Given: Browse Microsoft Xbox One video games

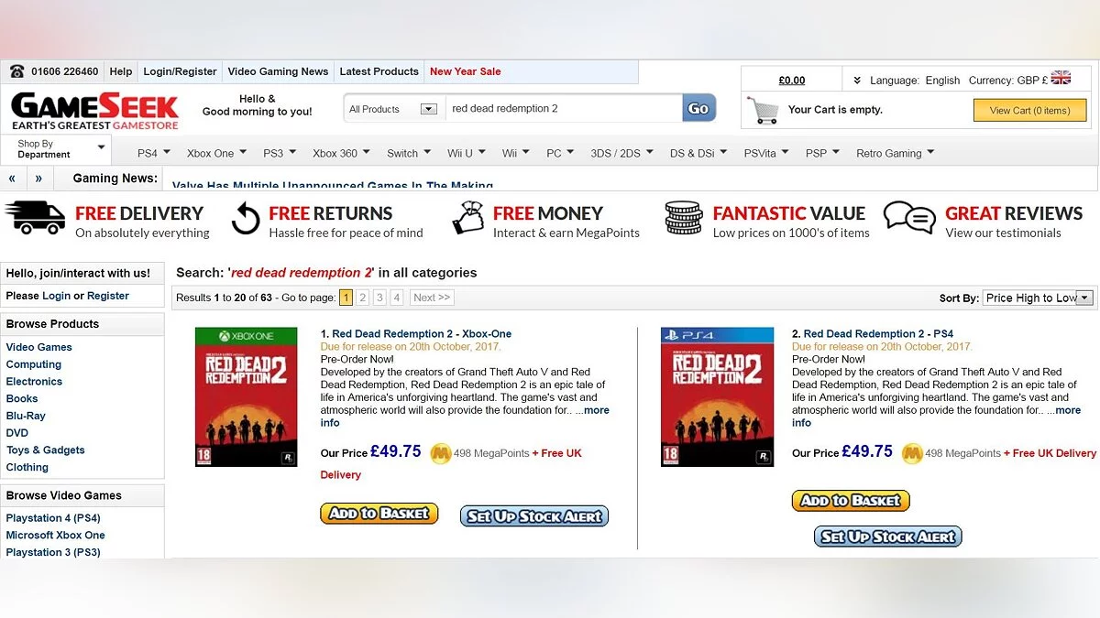Looking at the screenshot, I should click(55, 536).
